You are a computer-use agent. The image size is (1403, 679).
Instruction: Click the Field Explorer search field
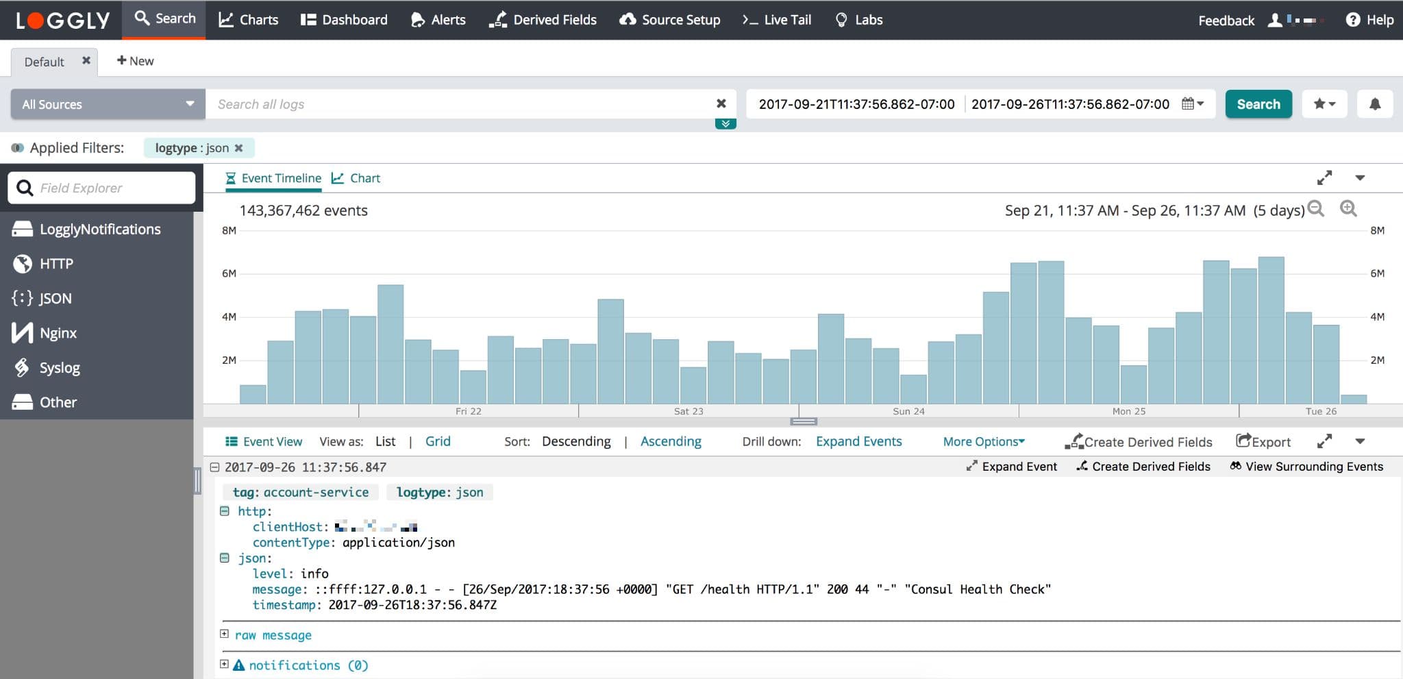click(101, 188)
